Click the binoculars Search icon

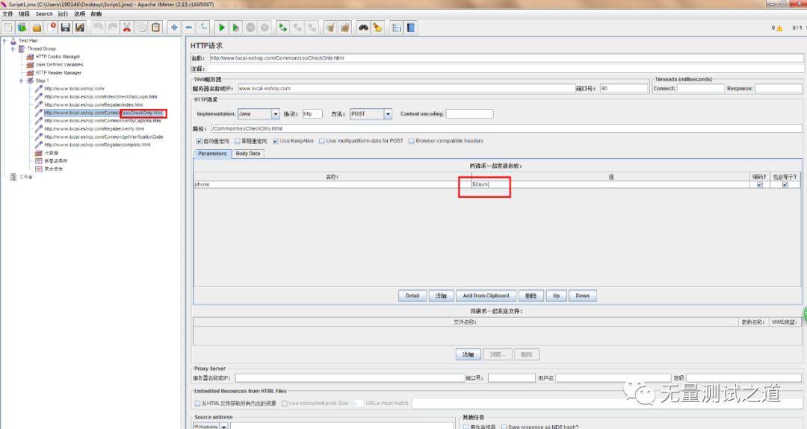tap(363, 28)
